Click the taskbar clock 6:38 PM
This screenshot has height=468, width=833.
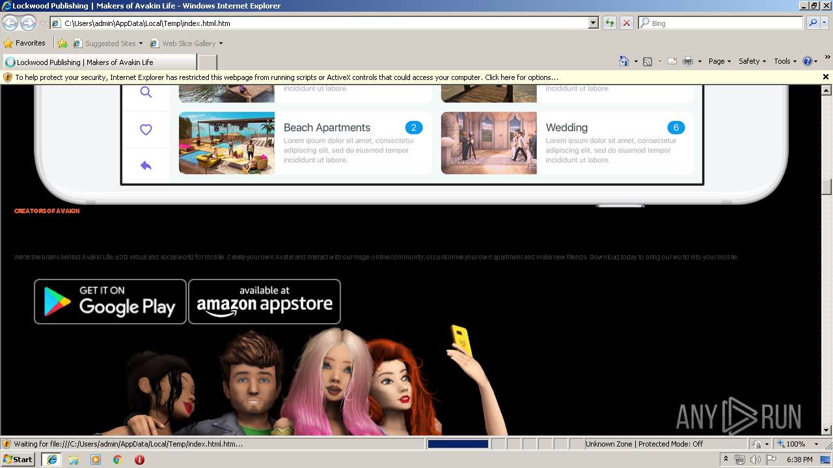click(x=799, y=460)
